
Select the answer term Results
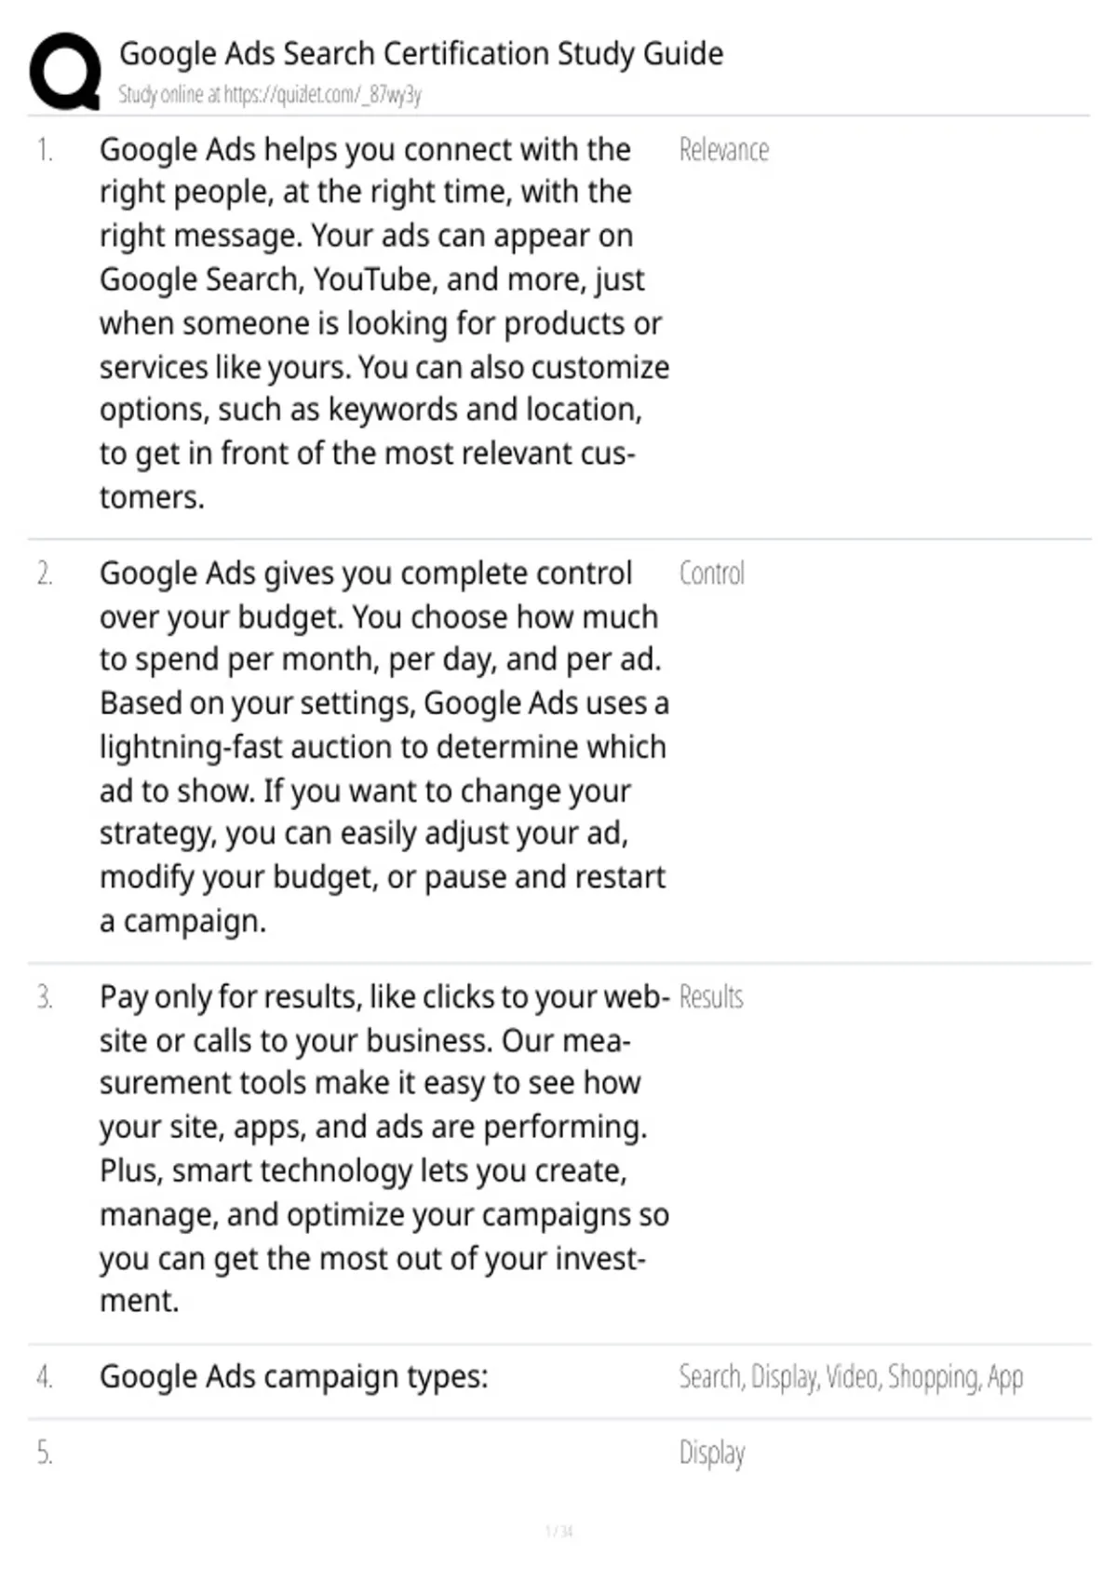(711, 997)
